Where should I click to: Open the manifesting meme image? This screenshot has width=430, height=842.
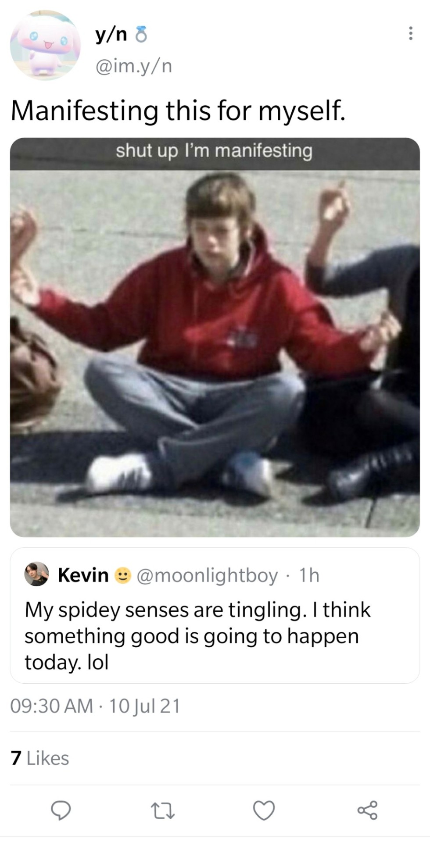[x=215, y=337]
